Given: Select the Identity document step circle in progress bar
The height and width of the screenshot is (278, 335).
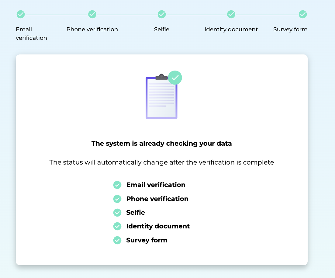Looking at the screenshot, I should coord(231,14).
